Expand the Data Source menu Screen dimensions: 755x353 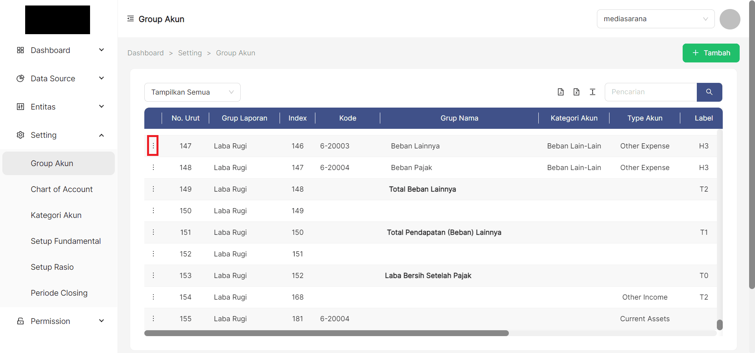[x=59, y=79]
